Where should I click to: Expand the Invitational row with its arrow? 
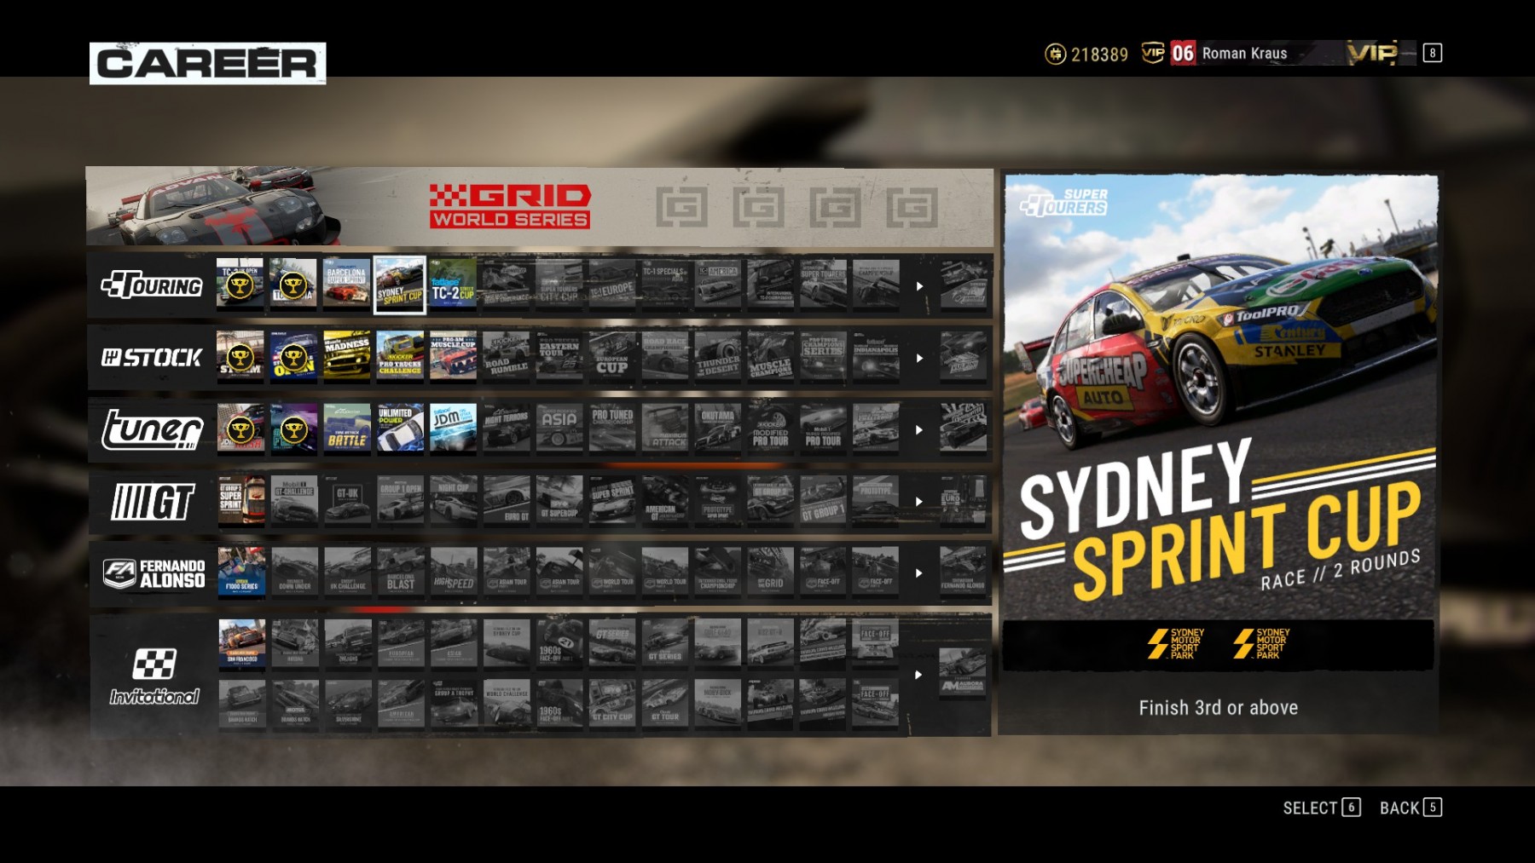tap(918, 675)
